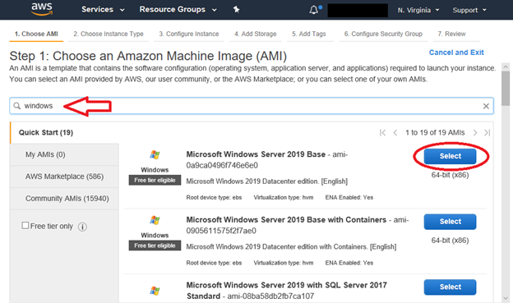This screenshot has height=303, width=513.
Task: Open the pin shortcuts star icon
Action: coord(236,10)
